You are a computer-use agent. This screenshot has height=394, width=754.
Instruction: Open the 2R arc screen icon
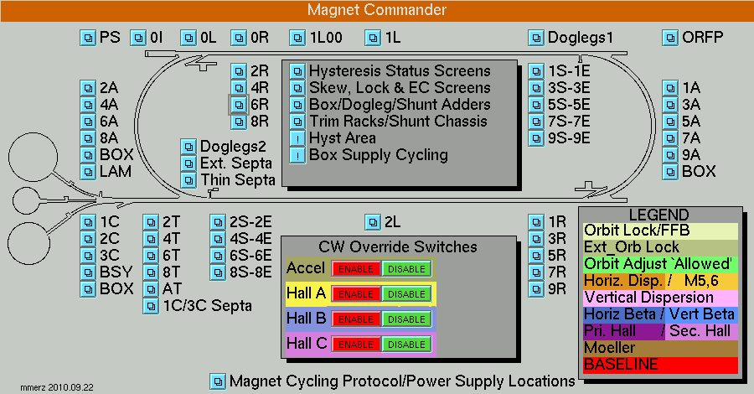coord(239,71)
